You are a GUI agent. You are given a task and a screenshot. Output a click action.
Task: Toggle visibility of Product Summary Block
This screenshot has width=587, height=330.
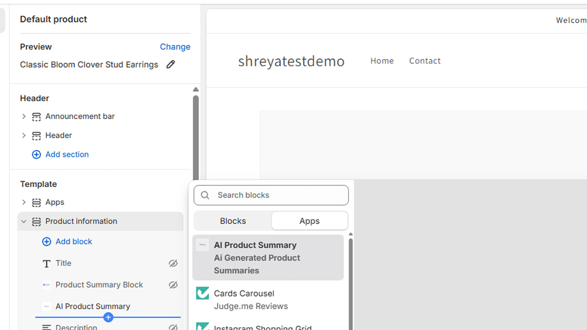click(173, 285)
